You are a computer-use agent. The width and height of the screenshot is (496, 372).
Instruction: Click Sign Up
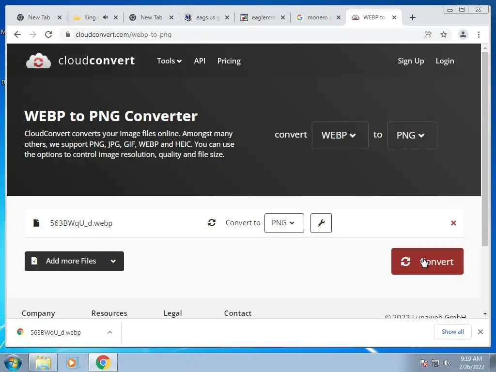[411, 61]
